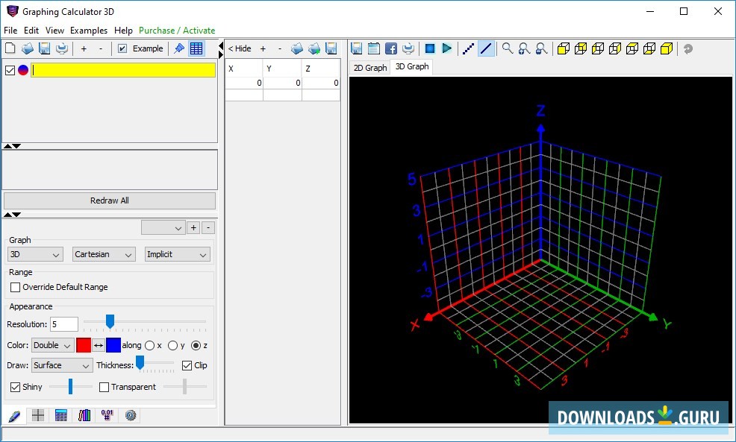Click the play animation button
736x442 pixels.
[446, 48]
